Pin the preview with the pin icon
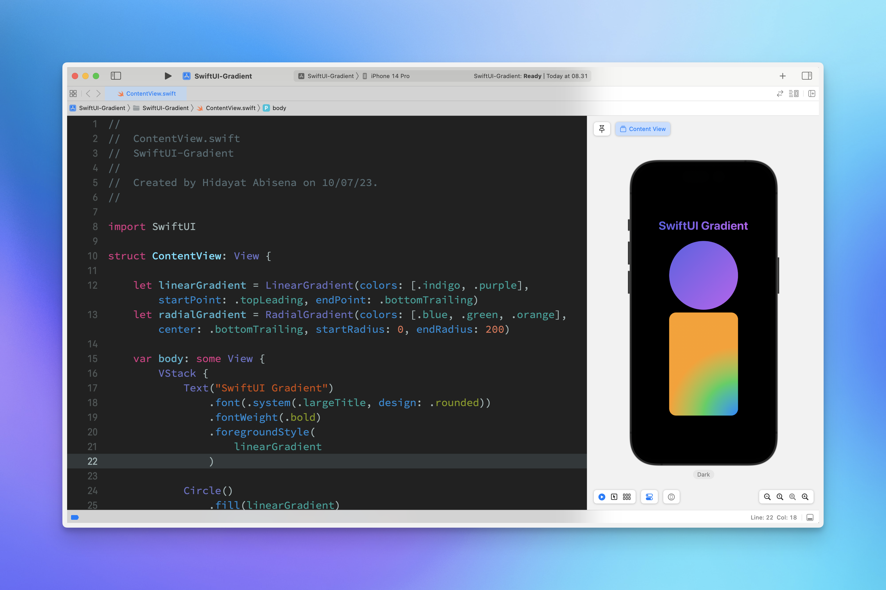The width and height of the screenshot is (886, 590). pos(602,129)
